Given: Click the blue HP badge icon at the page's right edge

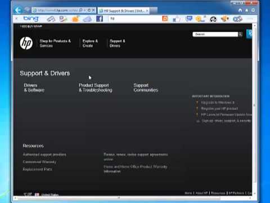Looking at the screenshot, I should click(249, 34).
